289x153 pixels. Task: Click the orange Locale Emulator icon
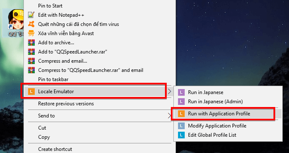point(31,92)
